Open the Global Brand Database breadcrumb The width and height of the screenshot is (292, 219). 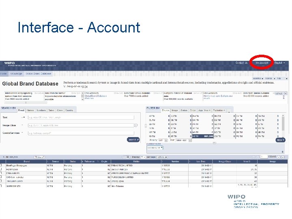click(x=39, y=74)
